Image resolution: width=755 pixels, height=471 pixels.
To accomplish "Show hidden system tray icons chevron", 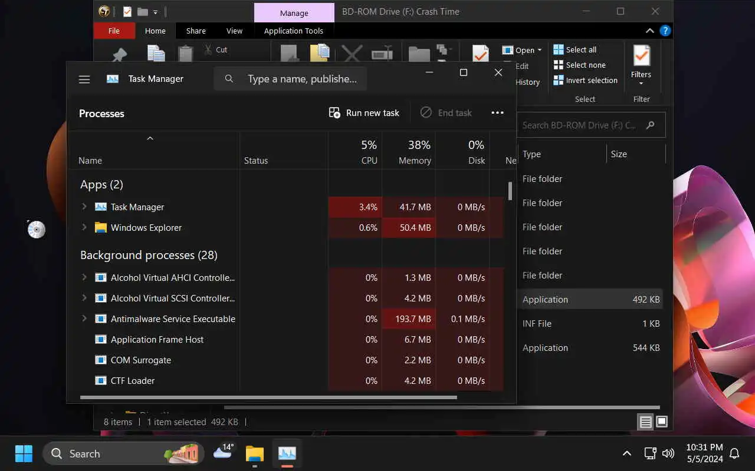I will pos(626,453).
